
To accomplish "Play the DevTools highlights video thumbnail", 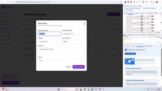I will click(129, 61).
